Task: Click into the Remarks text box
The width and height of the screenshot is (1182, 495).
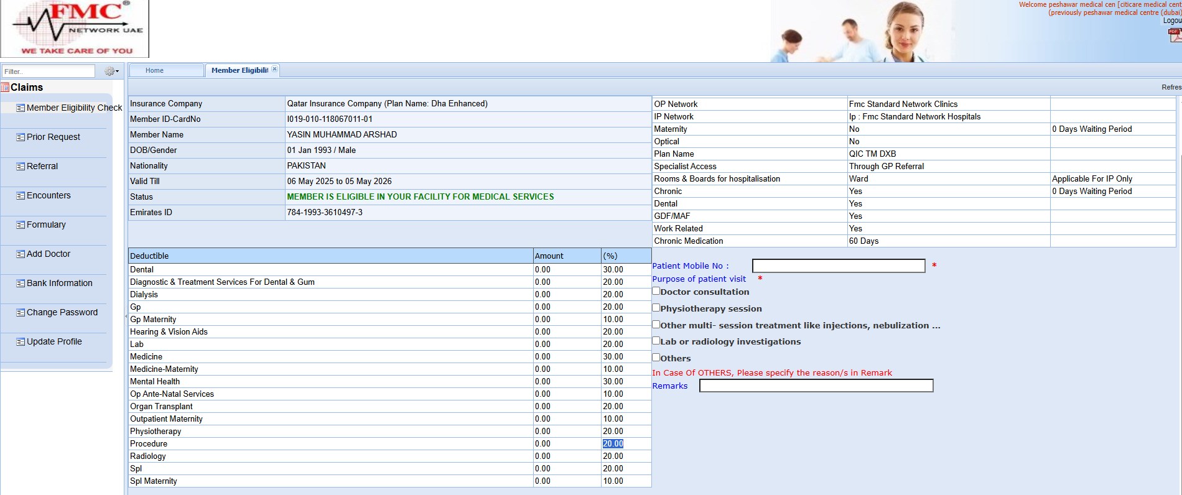Action: pos(816,386)
